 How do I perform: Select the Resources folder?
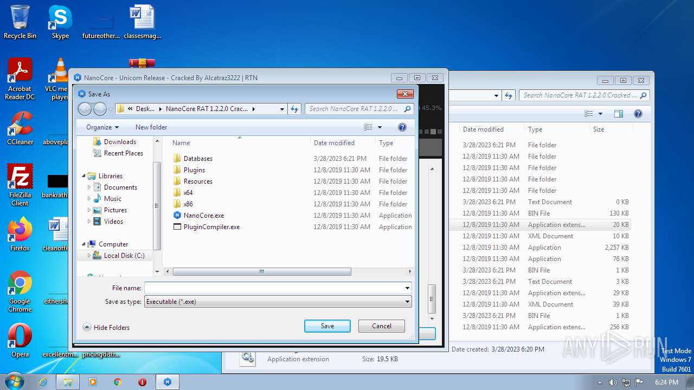point(198,181)
